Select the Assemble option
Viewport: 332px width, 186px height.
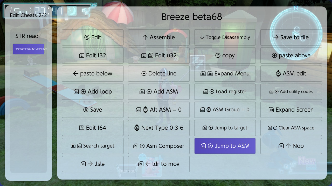[159, 37]
